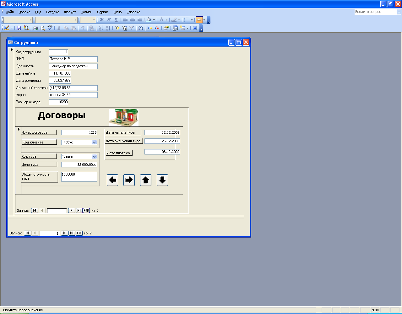Image resolution: width=402 pixels, height=314 pixels.
Task: Expand the Код тура combo box arrow
Action: click(x=95, y=156)
